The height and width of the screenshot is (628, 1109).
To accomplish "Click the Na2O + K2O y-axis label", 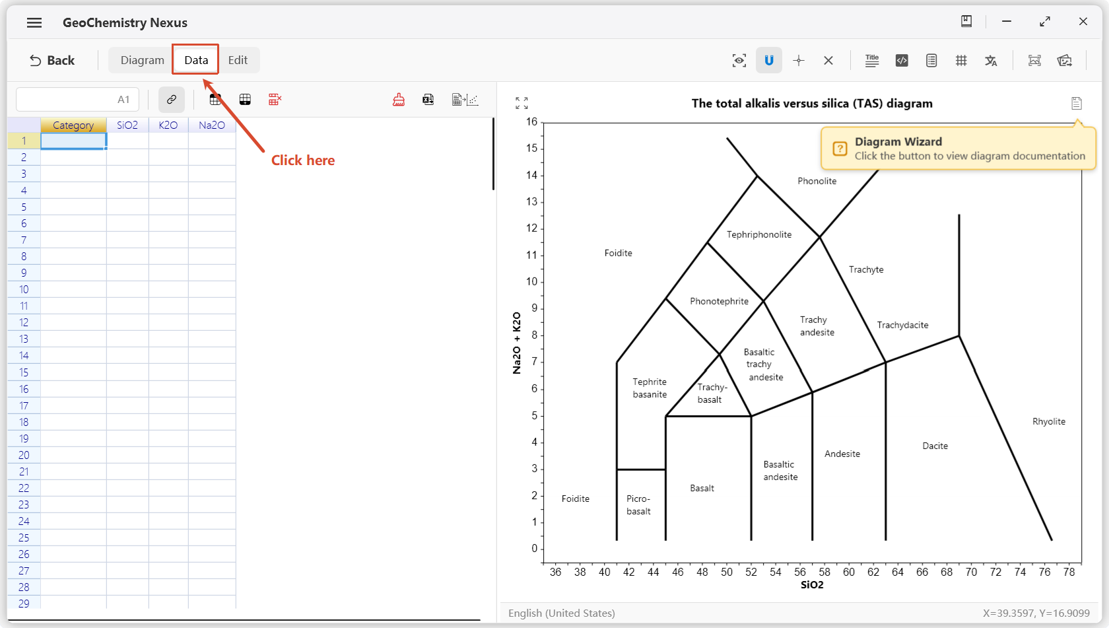I will [516, 343].
